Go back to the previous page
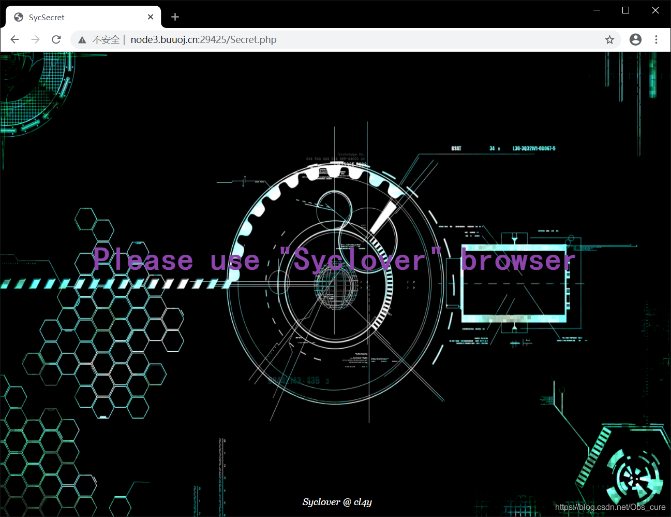The image size is (671, 517). (15, 39)
